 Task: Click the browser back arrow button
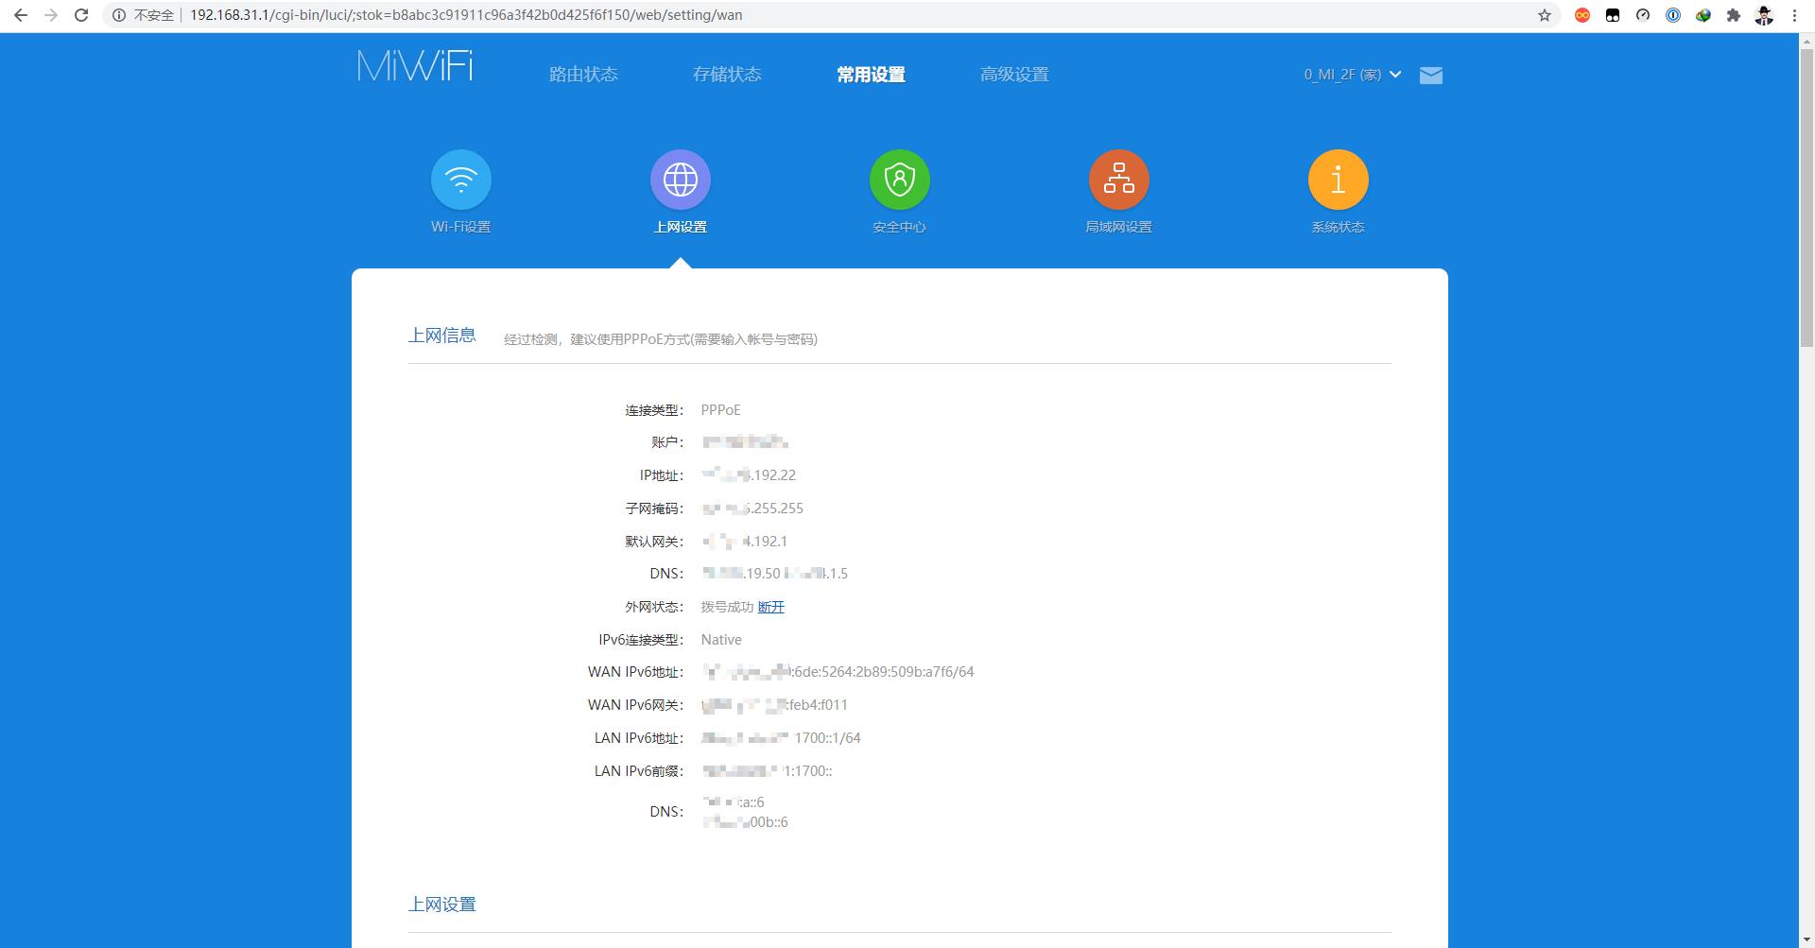21,15
